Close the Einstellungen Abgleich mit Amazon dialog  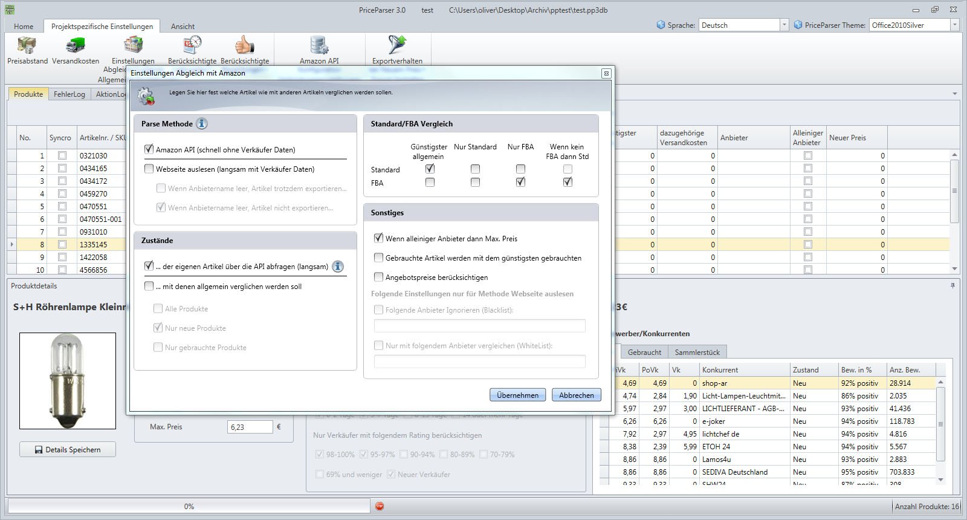606,73
